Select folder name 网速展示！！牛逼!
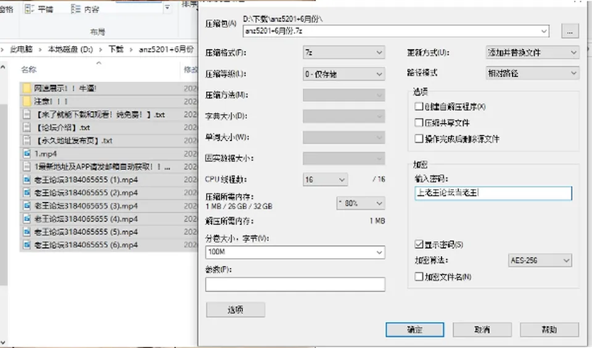The height and width of the screenshot is (348, 592). click(65, 88)
